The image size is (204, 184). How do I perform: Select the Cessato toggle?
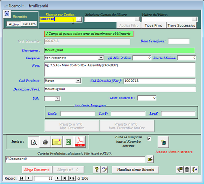29,24
